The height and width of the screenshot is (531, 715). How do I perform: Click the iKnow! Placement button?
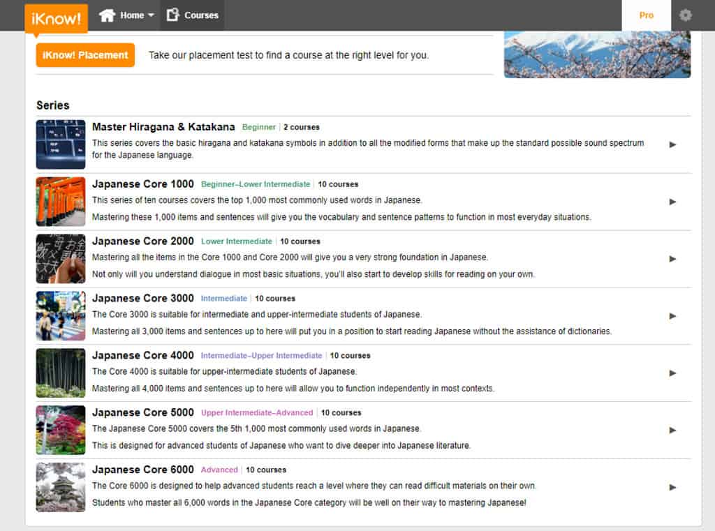tap(84, 54)
